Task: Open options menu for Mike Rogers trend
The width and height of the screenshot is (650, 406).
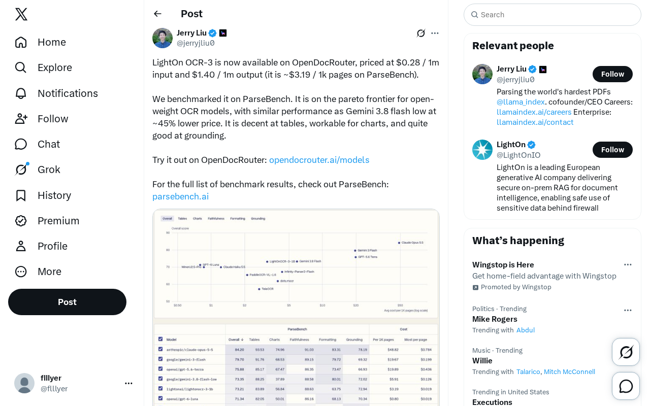Action: [628, 310]
